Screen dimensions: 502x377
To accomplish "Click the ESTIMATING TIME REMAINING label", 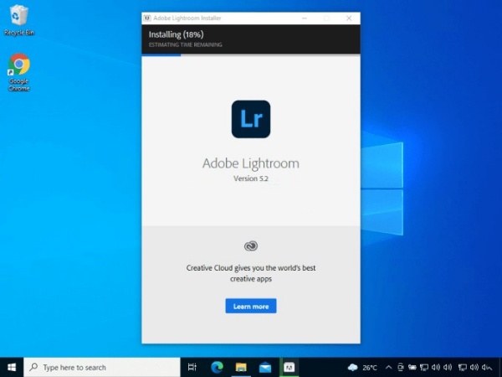I will click(x=186, y=45).
